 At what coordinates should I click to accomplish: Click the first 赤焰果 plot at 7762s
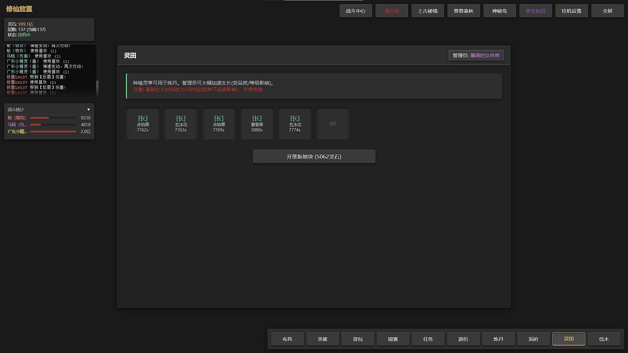point(143,124)
